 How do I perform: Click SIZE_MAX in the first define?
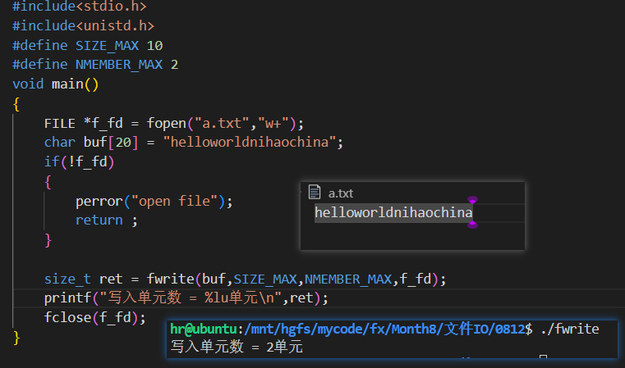point(108,45)
